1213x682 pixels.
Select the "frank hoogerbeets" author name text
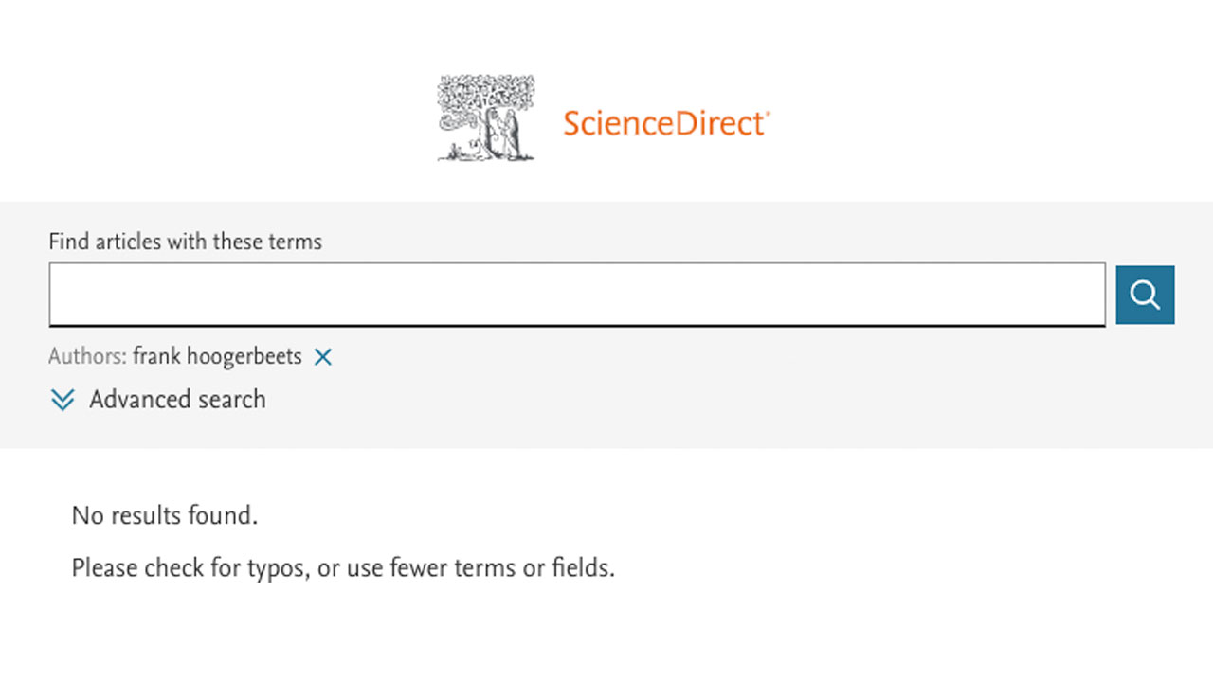(217, 357)
